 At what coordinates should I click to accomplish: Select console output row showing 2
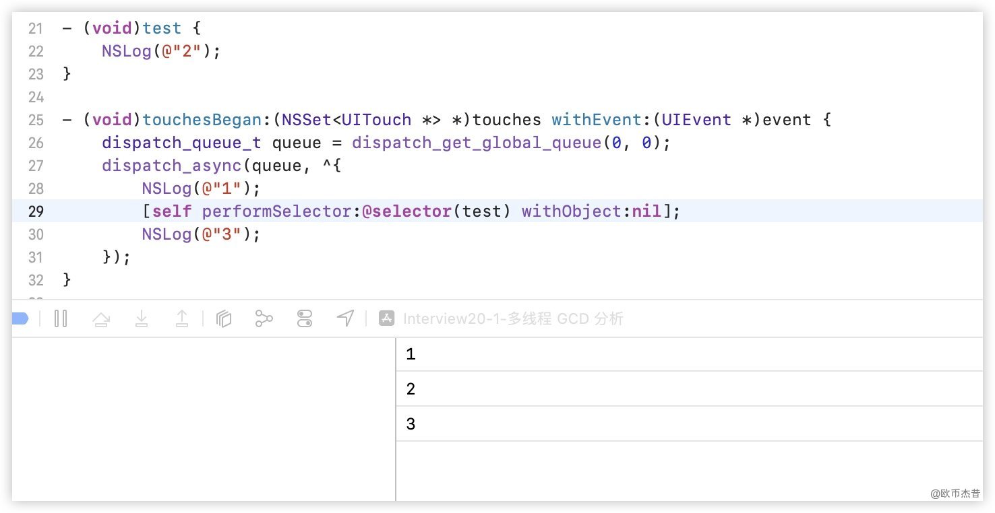(x=688, y=389)
